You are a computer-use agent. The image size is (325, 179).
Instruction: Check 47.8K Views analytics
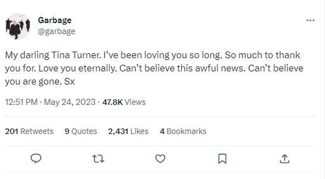(125, 102)
